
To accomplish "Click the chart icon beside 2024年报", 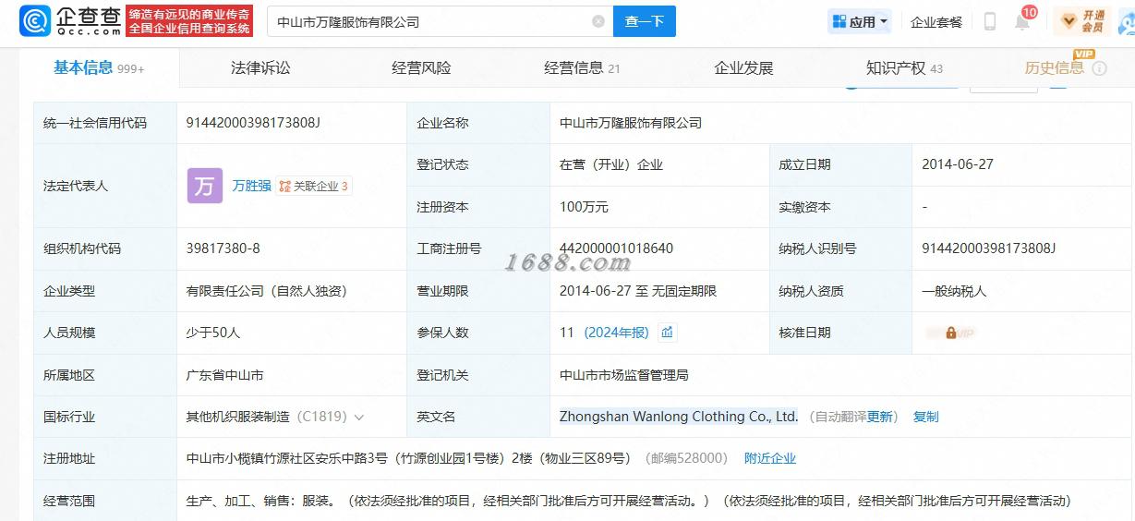I will click(667, 333).
